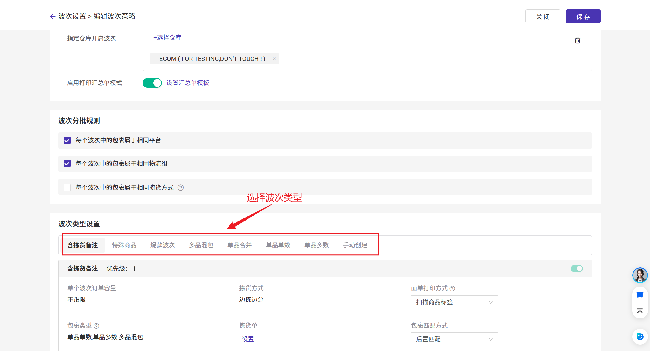The image size is (650, 351).
Task: Click the trash delete icon for warehouse
Action: pos(577,40)
